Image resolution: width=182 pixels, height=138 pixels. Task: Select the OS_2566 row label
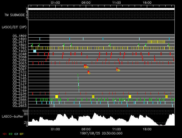19,100
